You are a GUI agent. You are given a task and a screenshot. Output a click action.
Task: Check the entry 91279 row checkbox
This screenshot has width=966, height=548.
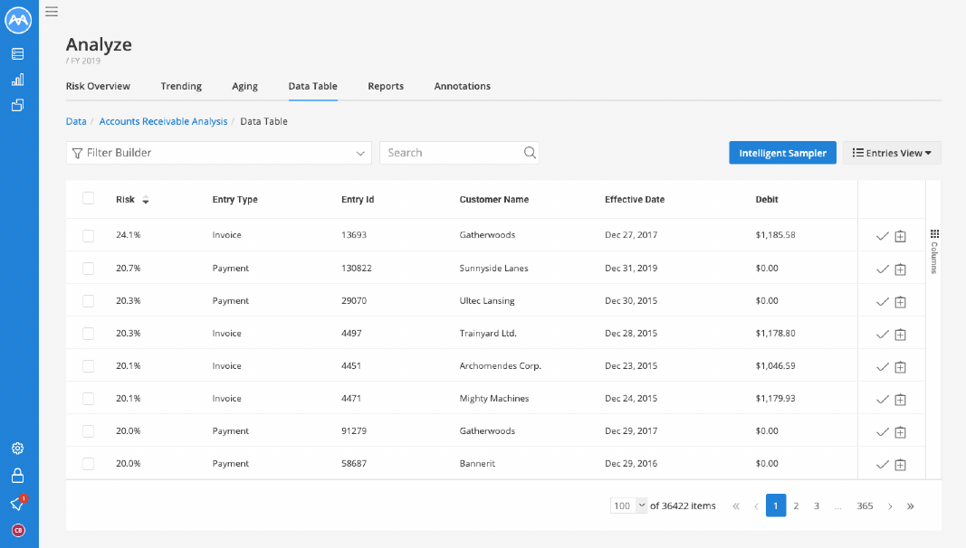[x=88, y=431]
